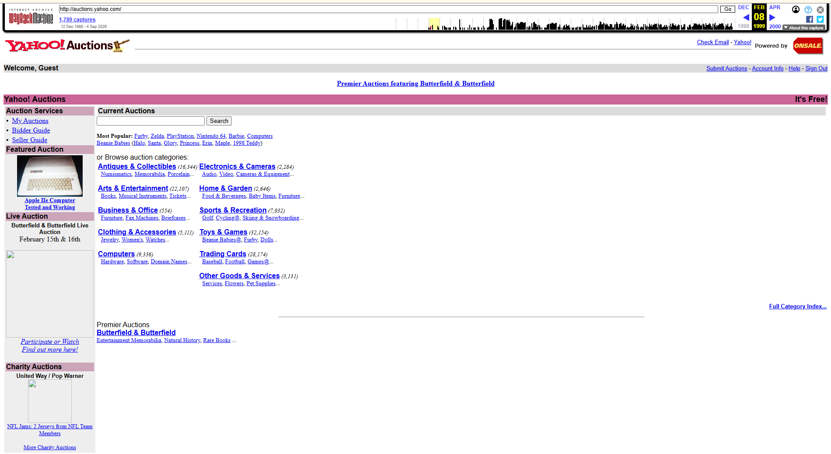Expand the About this capture dropdown
831x454 pixels.
click(x=804, y=28)
